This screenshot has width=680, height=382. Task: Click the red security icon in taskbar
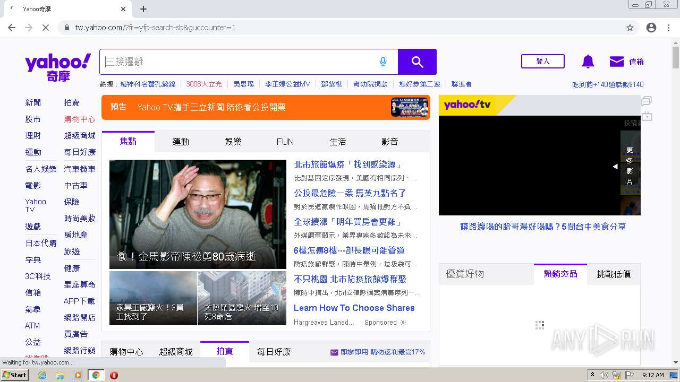point(114,375)
